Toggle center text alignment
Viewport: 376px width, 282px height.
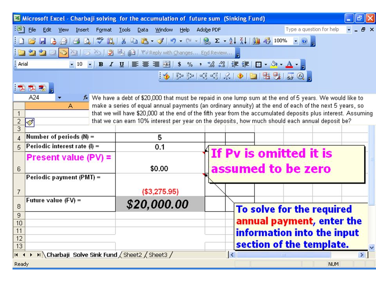coord(145,64)
